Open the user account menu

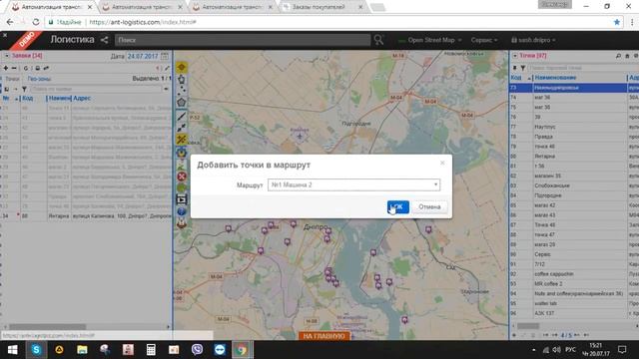pos(533,40)
